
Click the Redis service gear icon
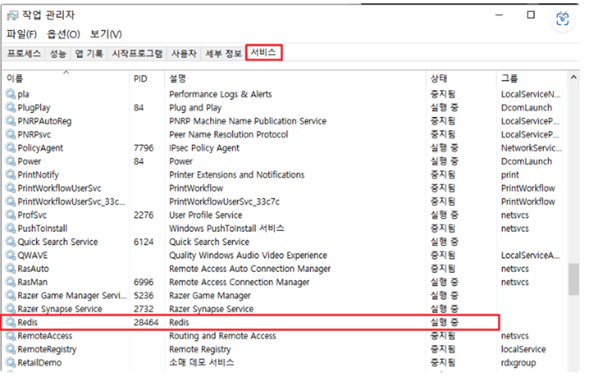(x=11, y=322)
